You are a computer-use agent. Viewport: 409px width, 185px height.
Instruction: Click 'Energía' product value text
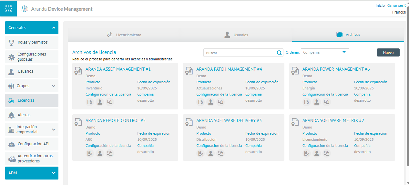pyautogui.click(x=309, y=88)
